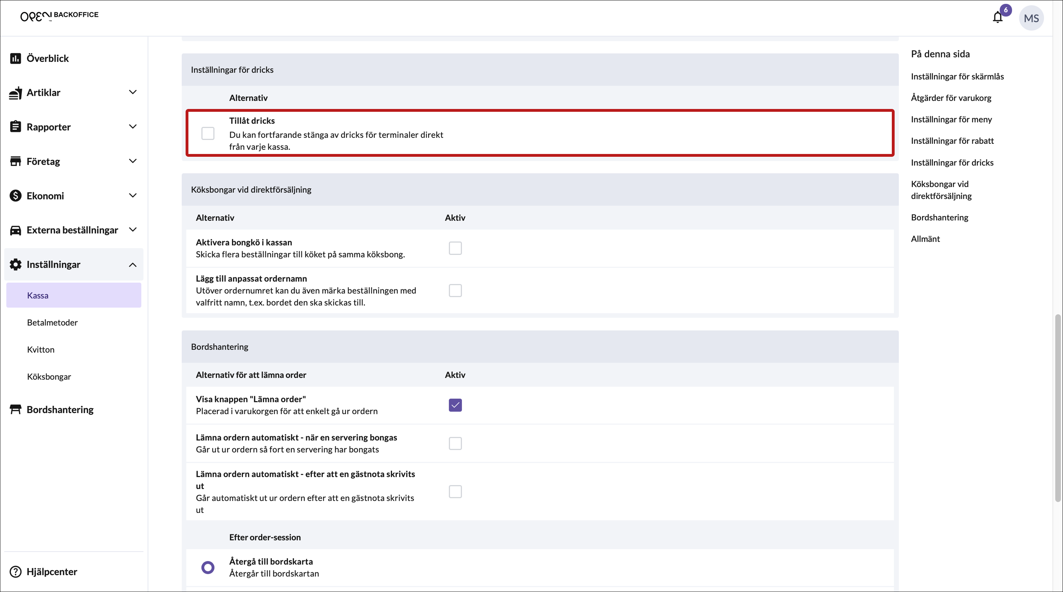Expand the Företag menu chevron
Viewport: 1063px width, 592px height.
click(x=133, y=161)
